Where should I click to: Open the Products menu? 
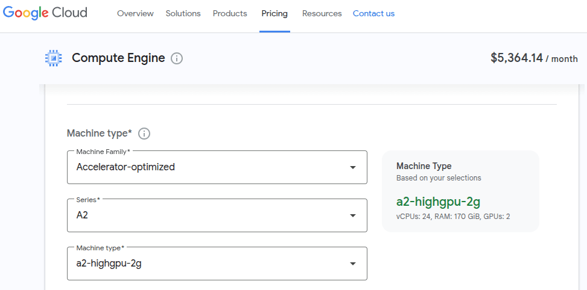(x=230, y=13)
